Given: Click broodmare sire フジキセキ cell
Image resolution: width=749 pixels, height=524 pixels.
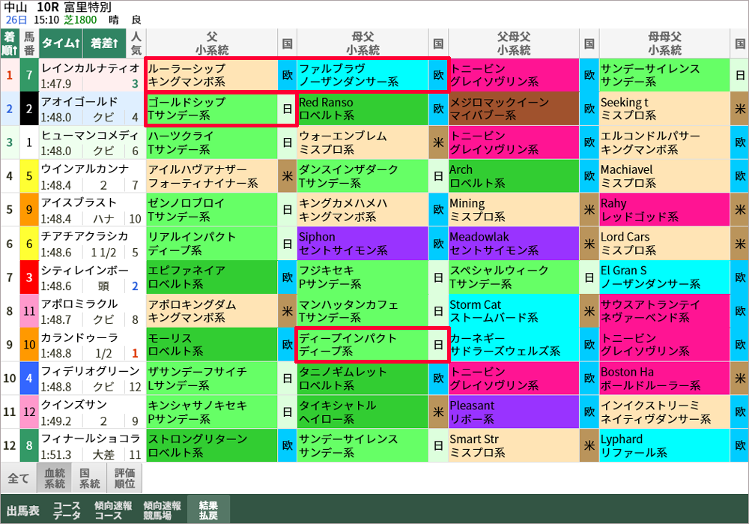Looking at the screenshot, I should (x=363, y=277).
